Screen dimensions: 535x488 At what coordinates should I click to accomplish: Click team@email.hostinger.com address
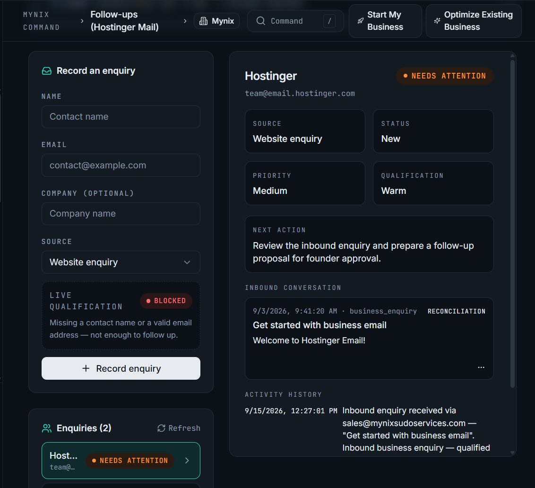tap(300, 94)
